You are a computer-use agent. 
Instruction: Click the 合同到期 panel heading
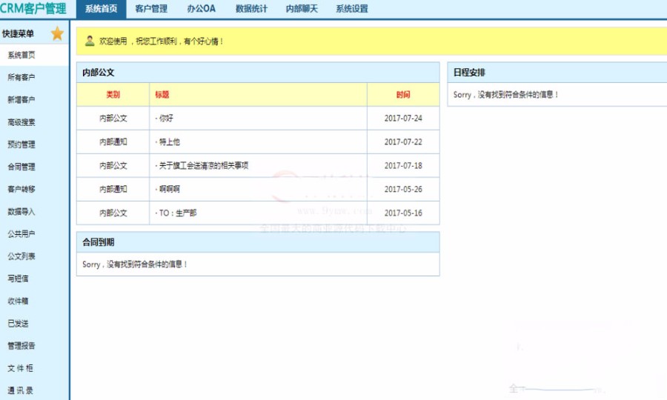pyautogui.click(x=99, y=242)
